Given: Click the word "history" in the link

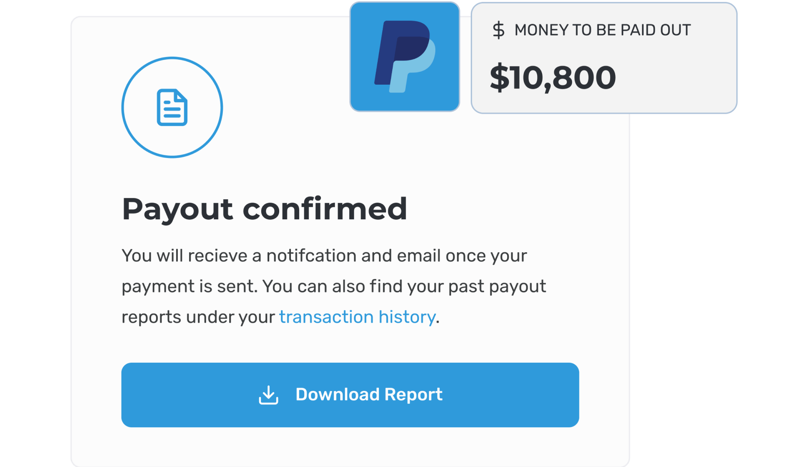Looking at the screenshot, I should 407,317.
